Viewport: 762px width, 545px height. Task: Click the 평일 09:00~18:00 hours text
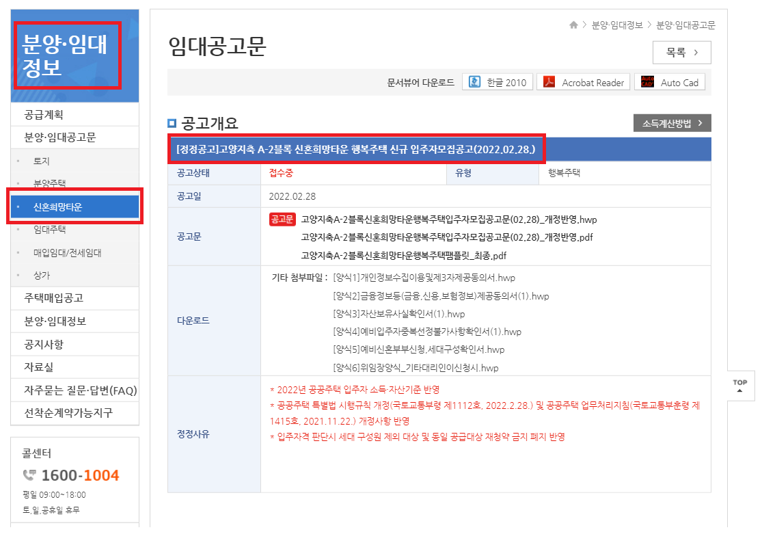click(54, 495)
